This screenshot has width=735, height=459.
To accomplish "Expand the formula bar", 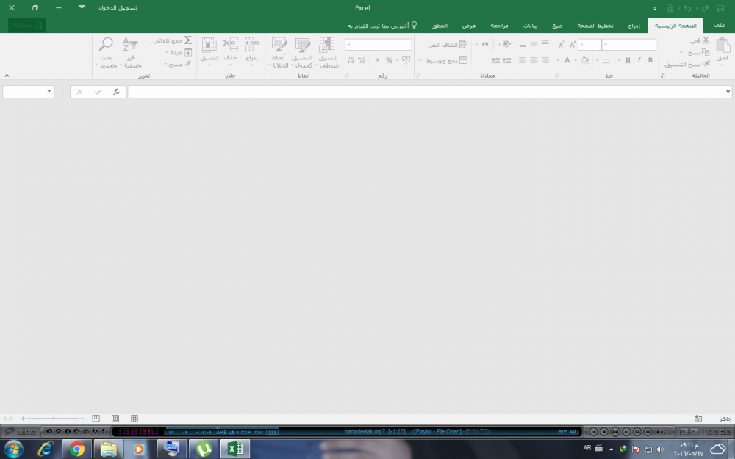I will pyautogui.click(x=728, y=91).
